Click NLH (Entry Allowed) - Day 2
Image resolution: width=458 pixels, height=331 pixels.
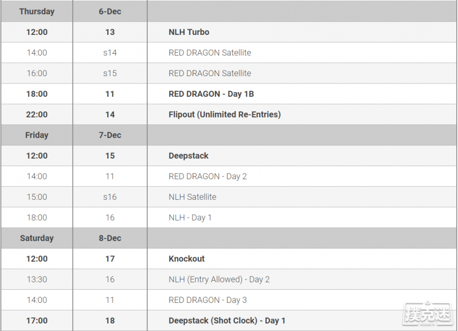click(219, 279)
